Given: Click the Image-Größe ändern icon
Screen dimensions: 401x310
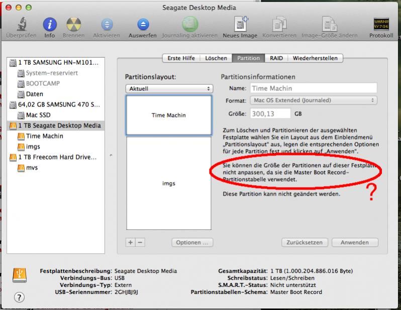Looking at the screenshot, I should tap(330, 24).
